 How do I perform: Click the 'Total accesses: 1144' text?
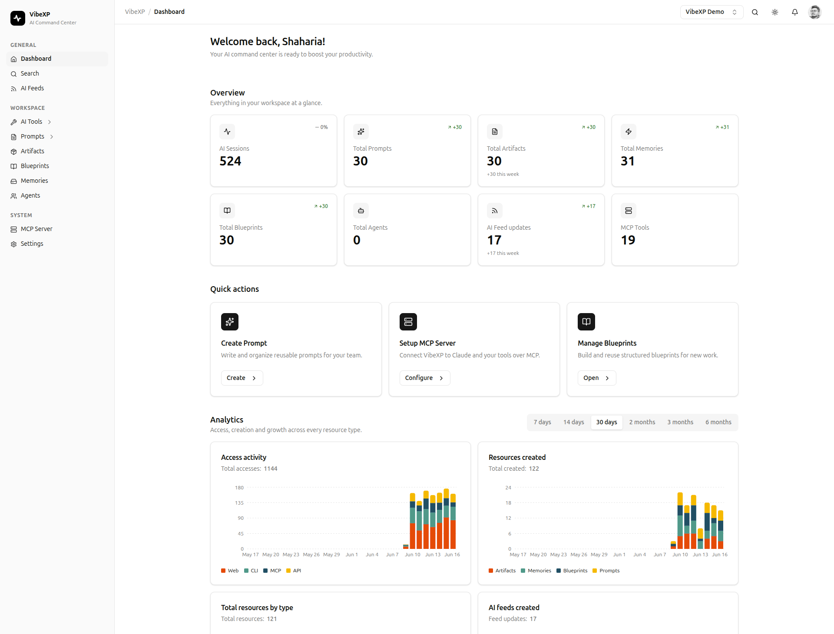point(249,469)
